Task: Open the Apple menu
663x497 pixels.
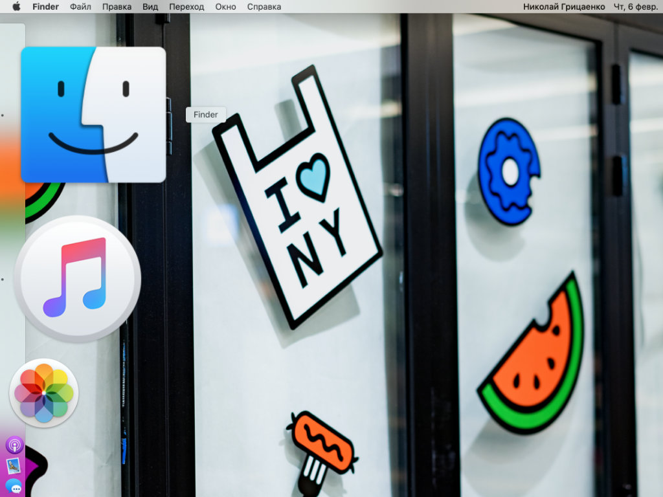Action: 16,6
